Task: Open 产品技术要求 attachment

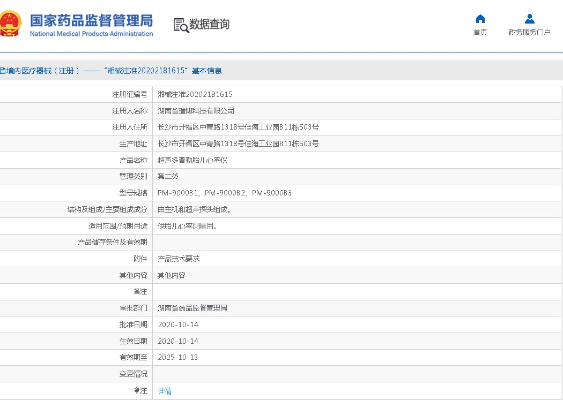Action: [x=179, y=259]
